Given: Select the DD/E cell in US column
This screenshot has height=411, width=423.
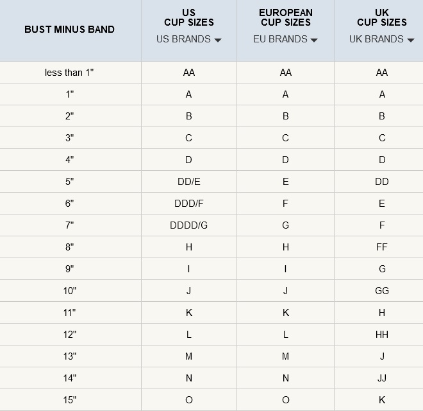Looking at the screenshot, I should tap(188, 182).
